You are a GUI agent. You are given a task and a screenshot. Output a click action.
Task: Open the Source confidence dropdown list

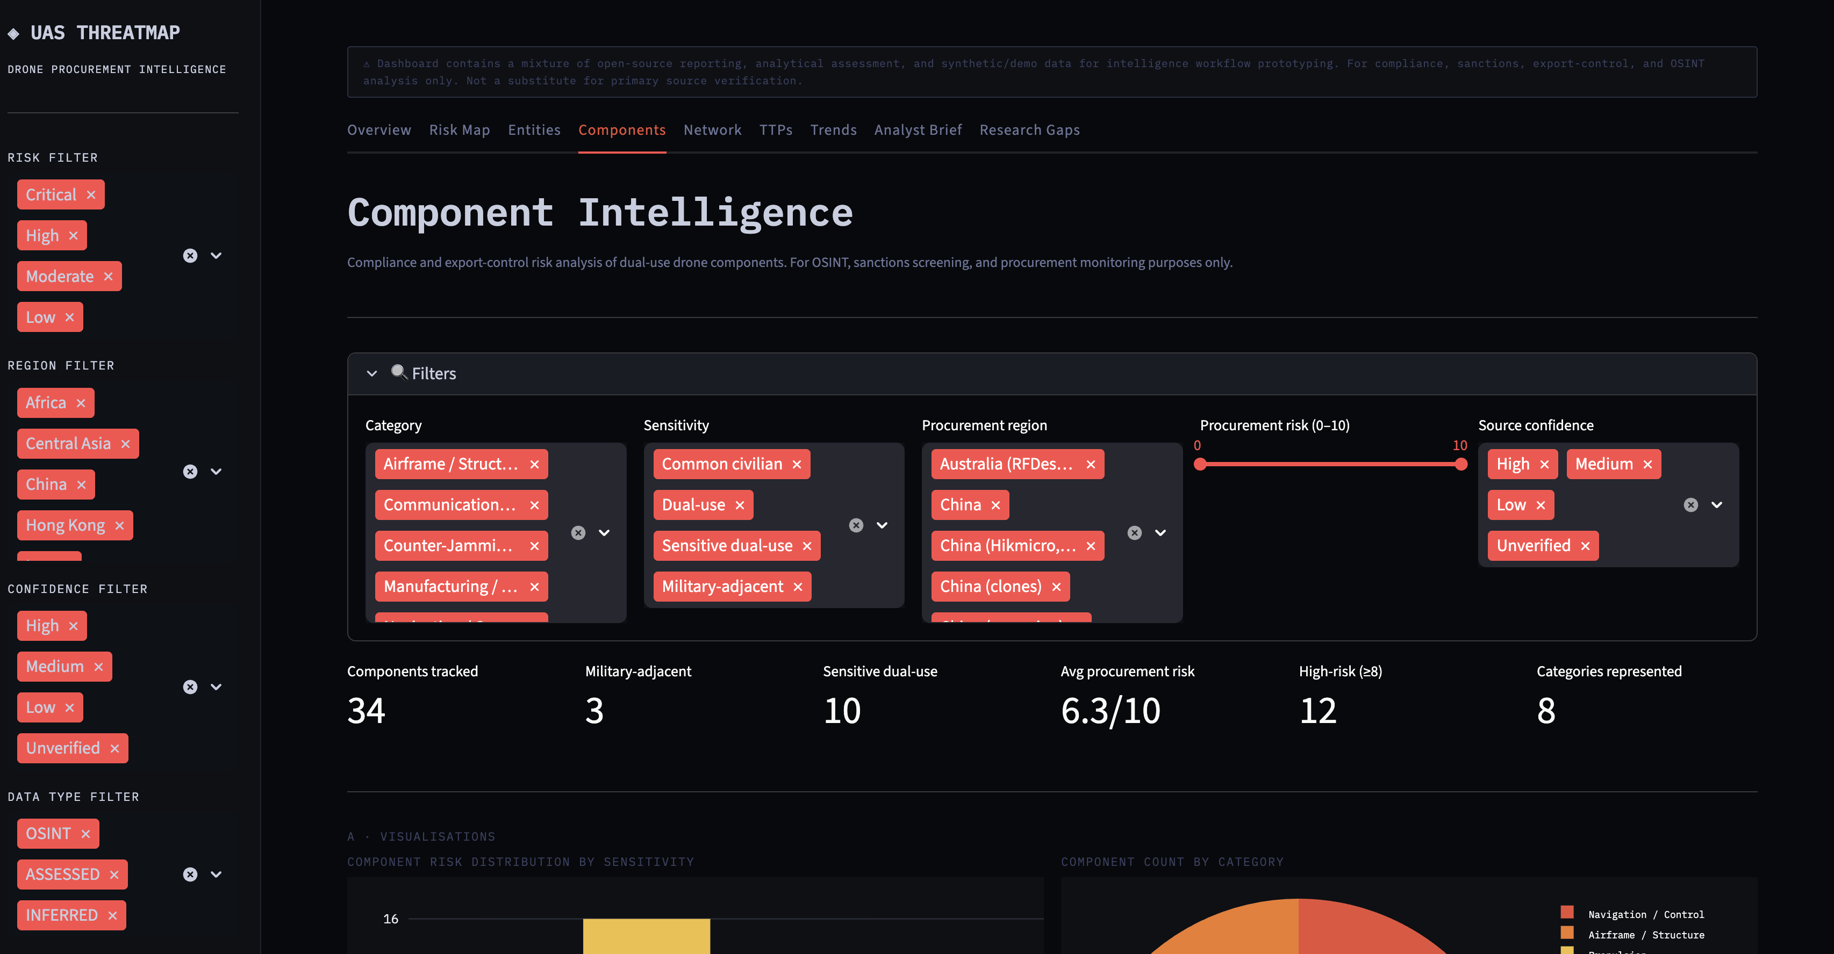(1717, 505)
